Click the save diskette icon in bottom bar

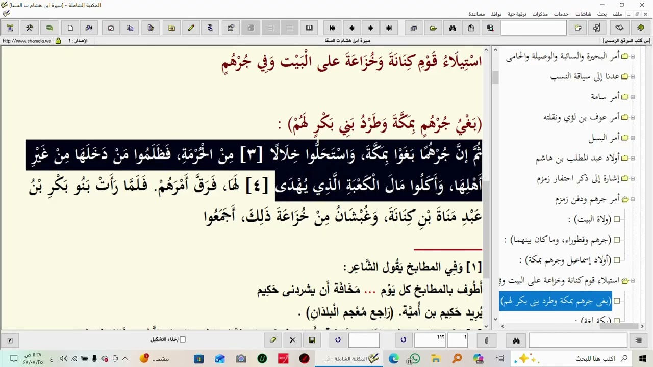[x=312, y=340]
